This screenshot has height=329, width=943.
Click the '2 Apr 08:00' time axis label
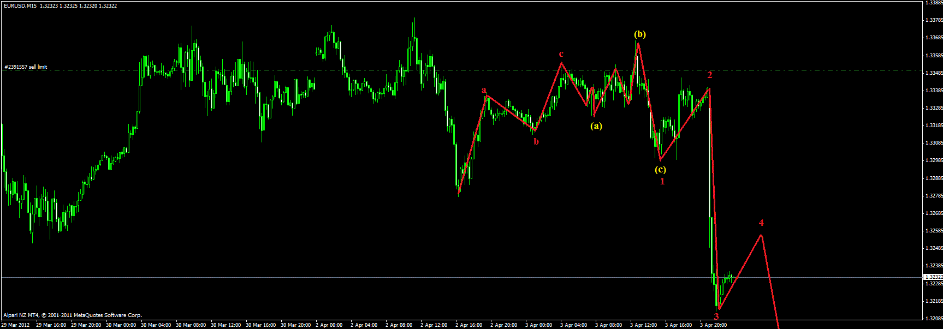(399, 325)
